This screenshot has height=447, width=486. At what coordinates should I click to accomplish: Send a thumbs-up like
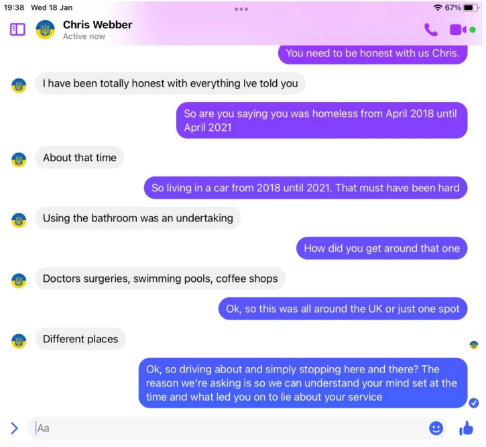(x=466, y=428)
